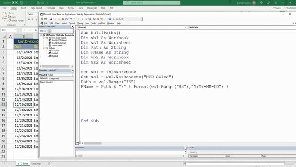The width and height of the screenshot is (296, 167).
Task: Click the Share button in Excel
Action: pos(277,8)
